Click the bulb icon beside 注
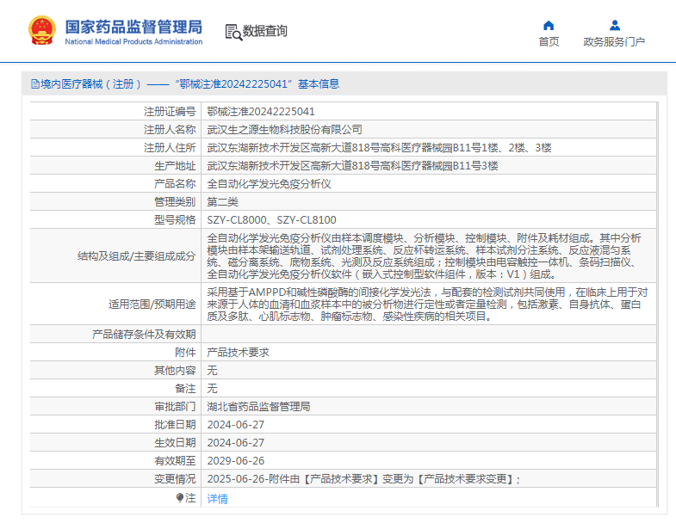The image size is (676, 523). click(180, 497)
